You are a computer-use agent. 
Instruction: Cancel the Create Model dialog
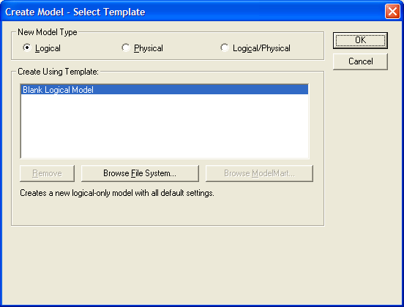(360, 61)
